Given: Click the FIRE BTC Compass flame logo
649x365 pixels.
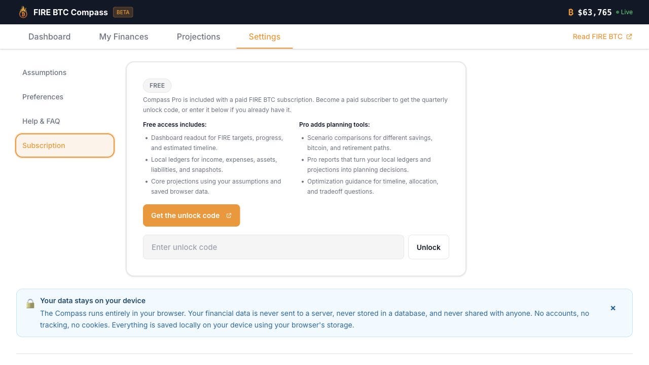Looking at the screenshot, I should coord(23,12).
